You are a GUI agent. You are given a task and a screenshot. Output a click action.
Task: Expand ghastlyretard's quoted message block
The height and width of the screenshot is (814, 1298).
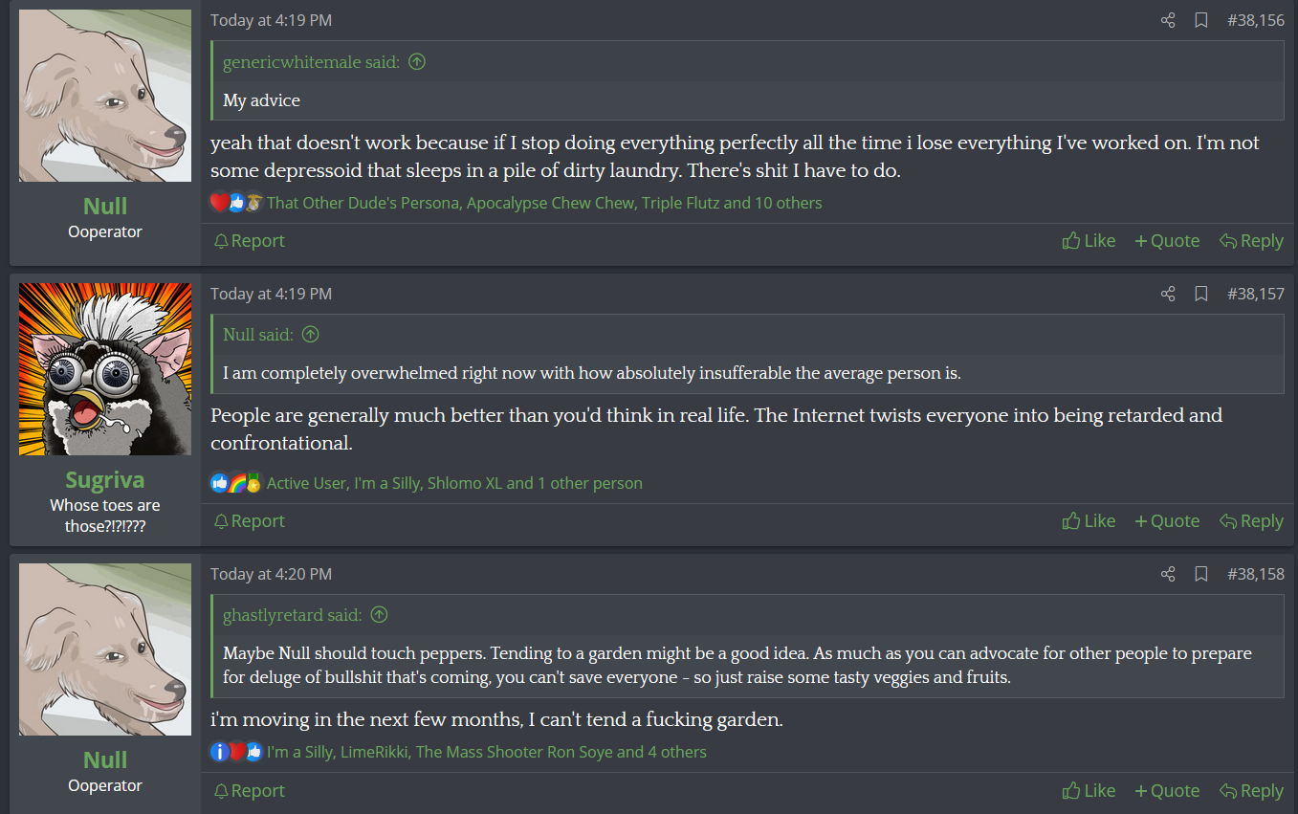737,666
